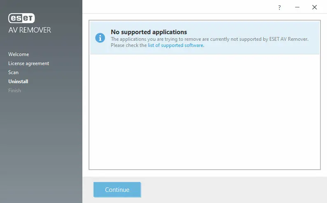The image size is (327, 203).
Task: Go to the Scan step
Action: [x=13, y=72]
